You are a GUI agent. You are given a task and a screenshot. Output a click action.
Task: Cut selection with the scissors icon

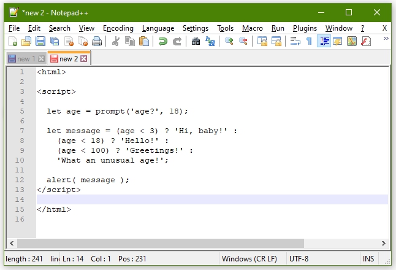[x=116, y=41]
